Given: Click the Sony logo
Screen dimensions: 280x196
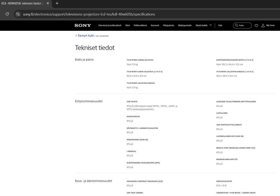Looking at the screenshot, I should (x=83, y=26).
